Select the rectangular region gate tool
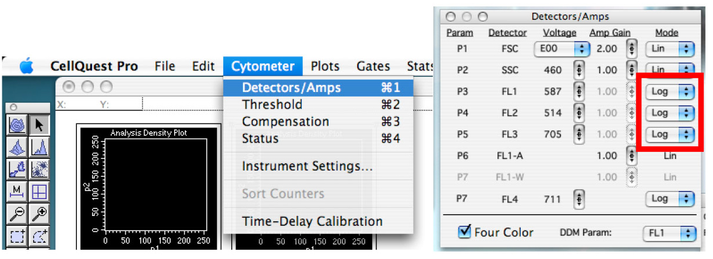Screen dimensions: 713x259 click(x=16, y=235)
